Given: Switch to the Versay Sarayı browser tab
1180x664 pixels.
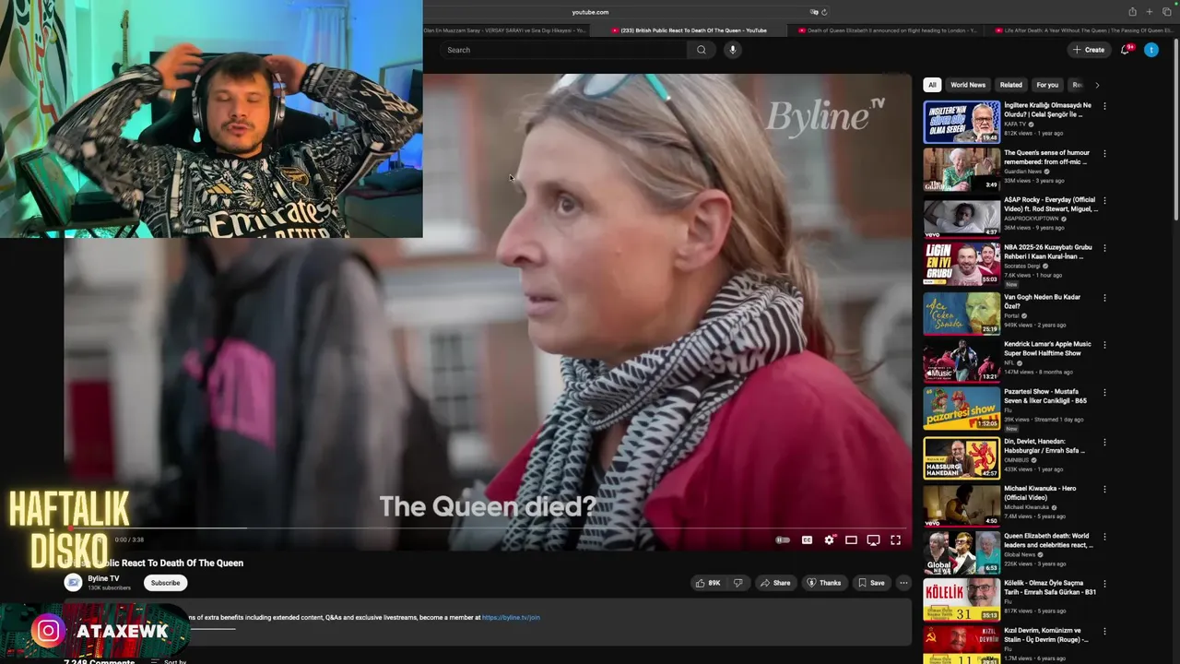Looking at the screenshot, I should (x=505, y=30).
